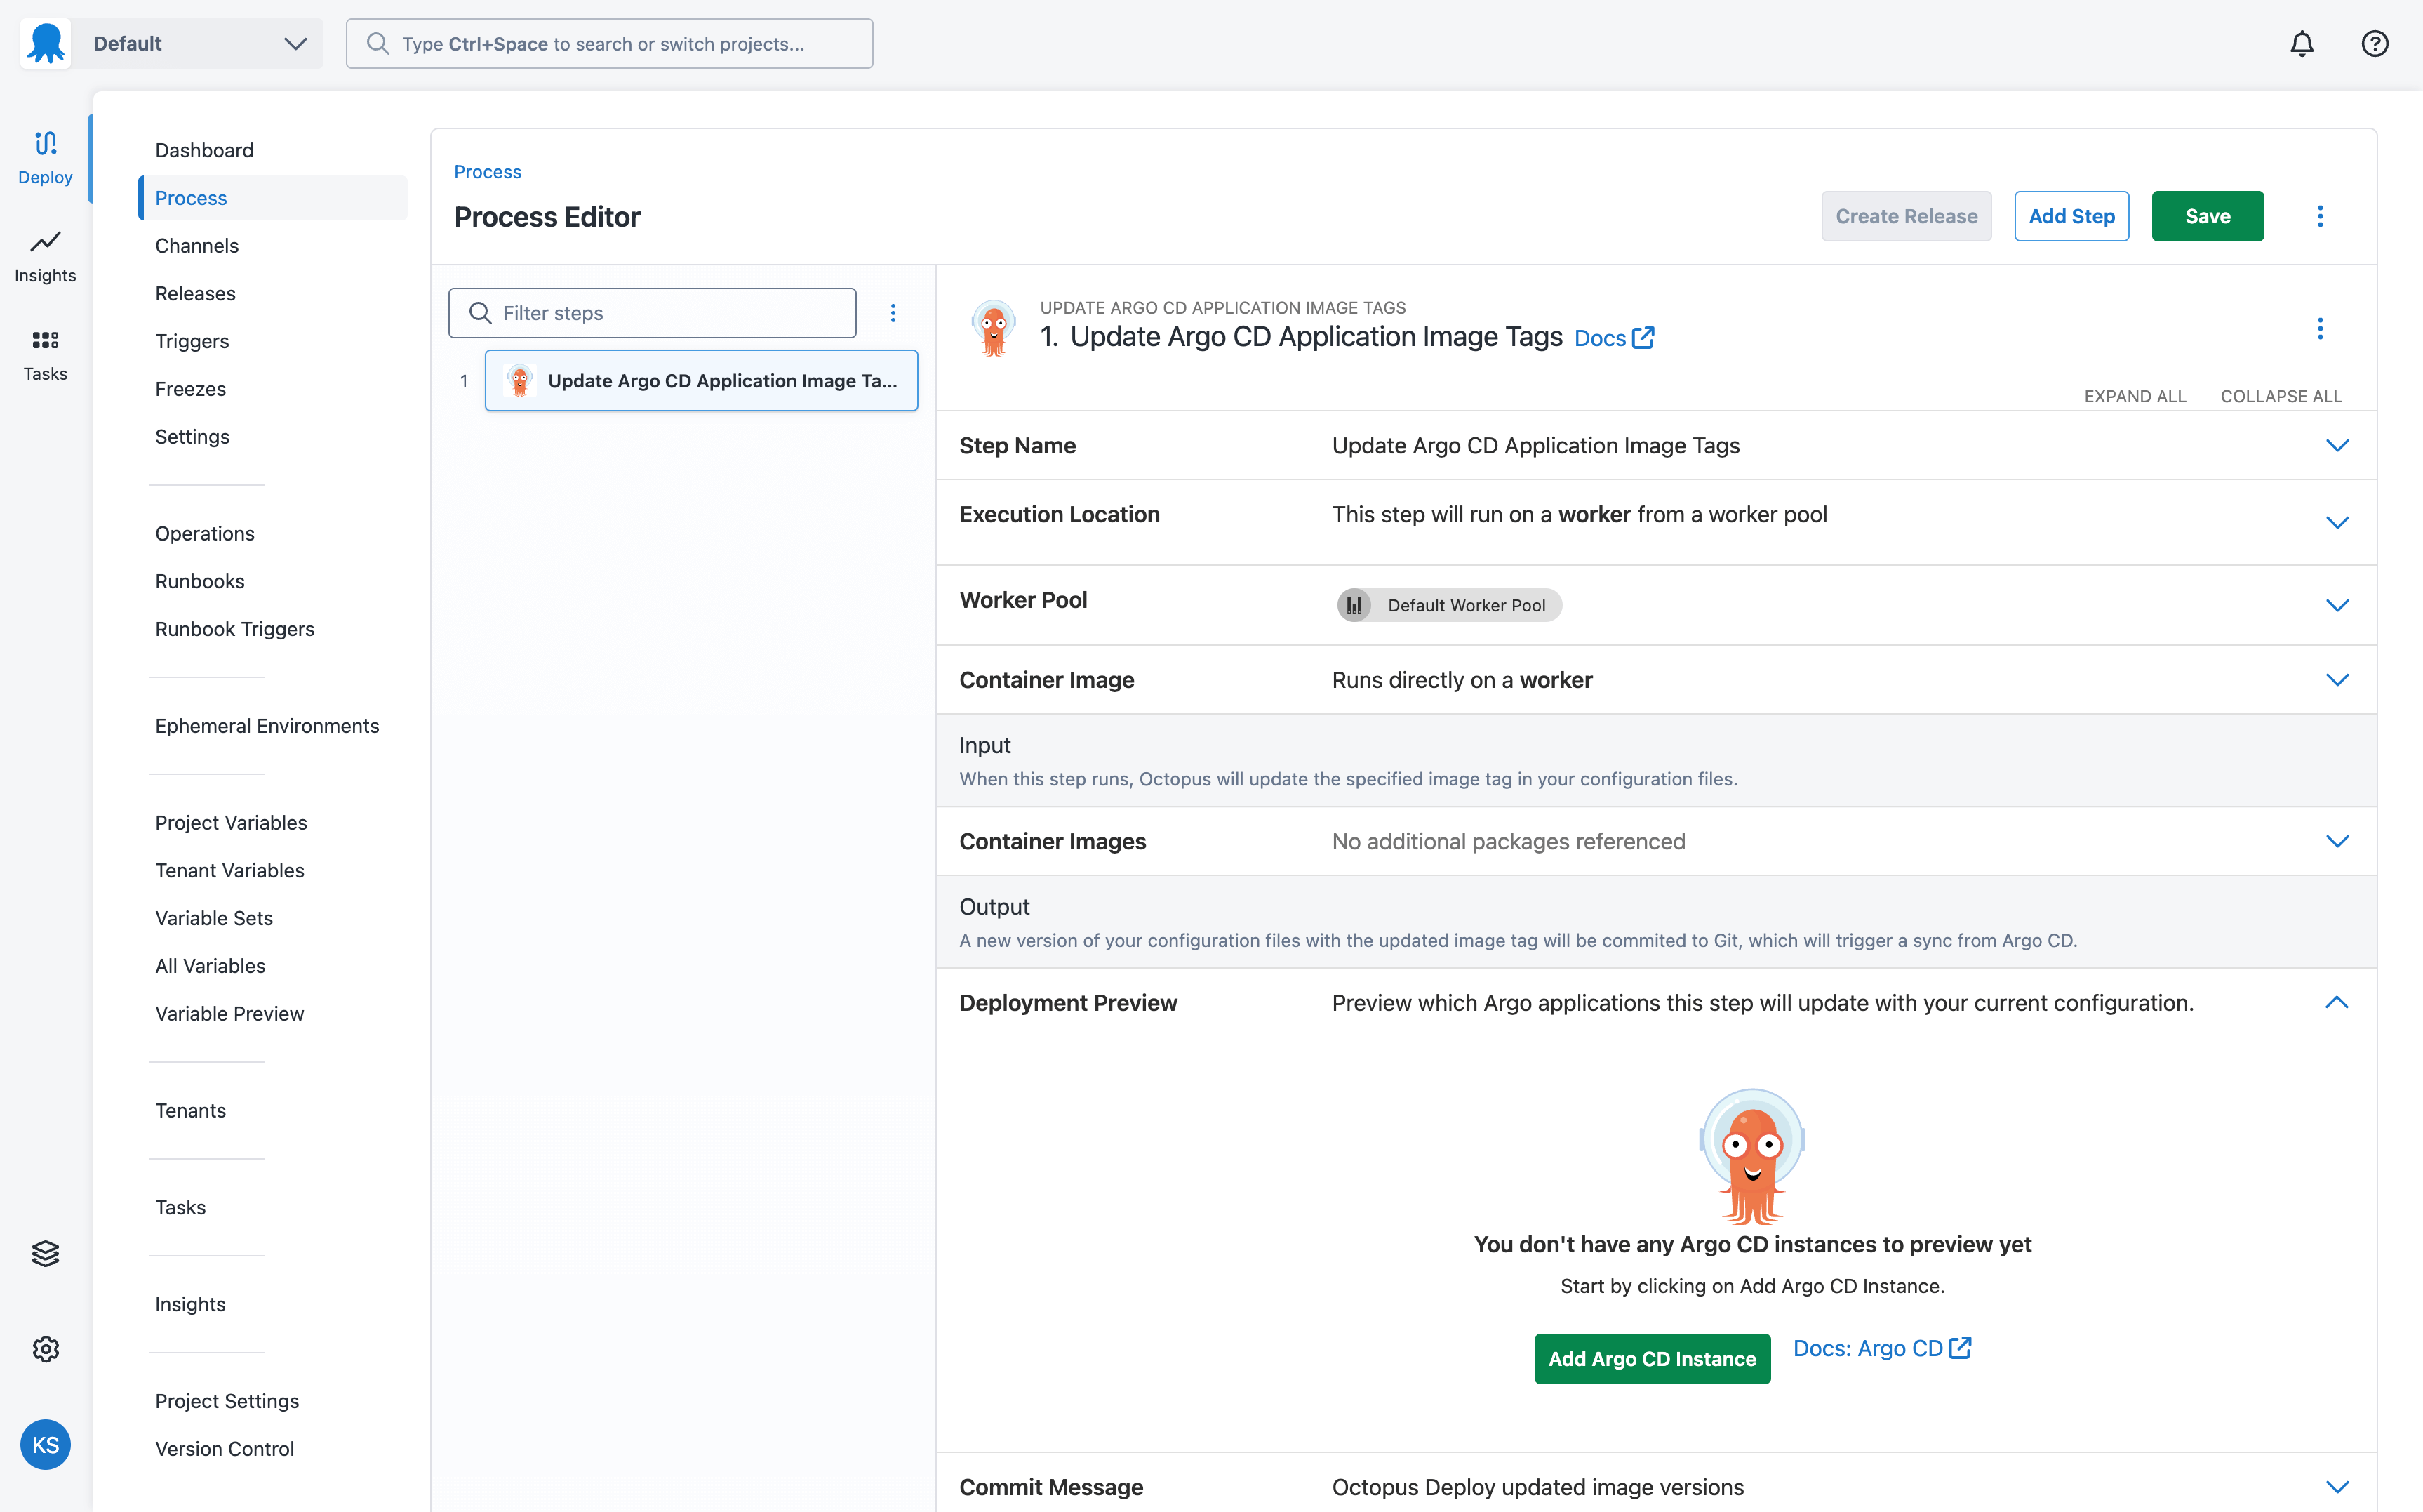
Task: Open the help menu icon
Action: [2375, 43]
